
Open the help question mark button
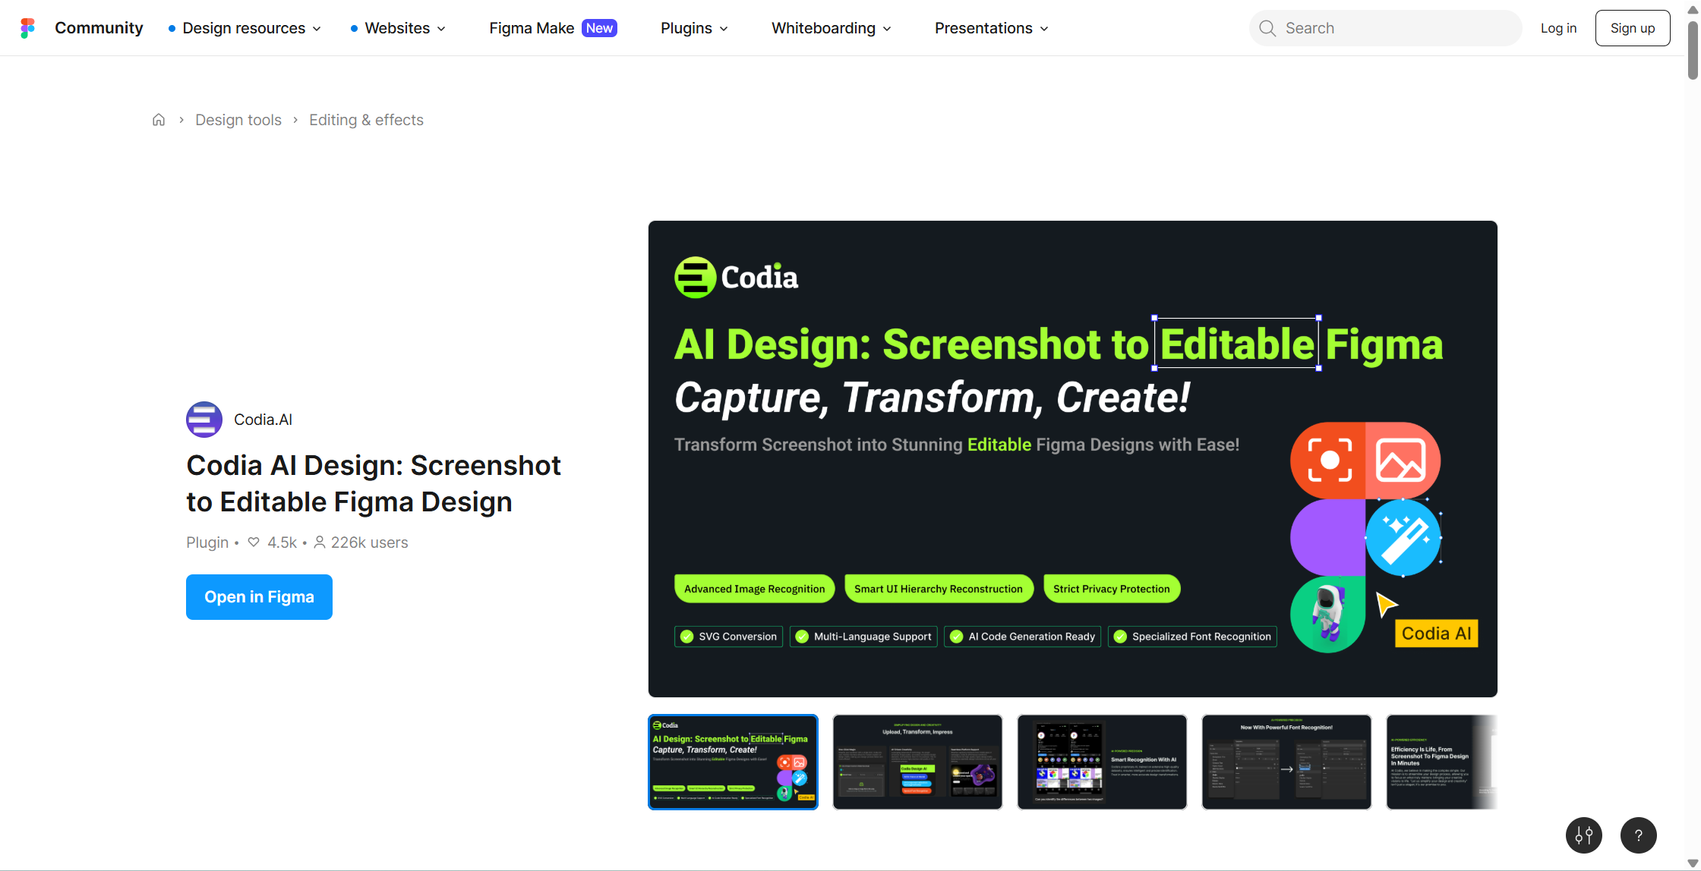coord(1638,835)
